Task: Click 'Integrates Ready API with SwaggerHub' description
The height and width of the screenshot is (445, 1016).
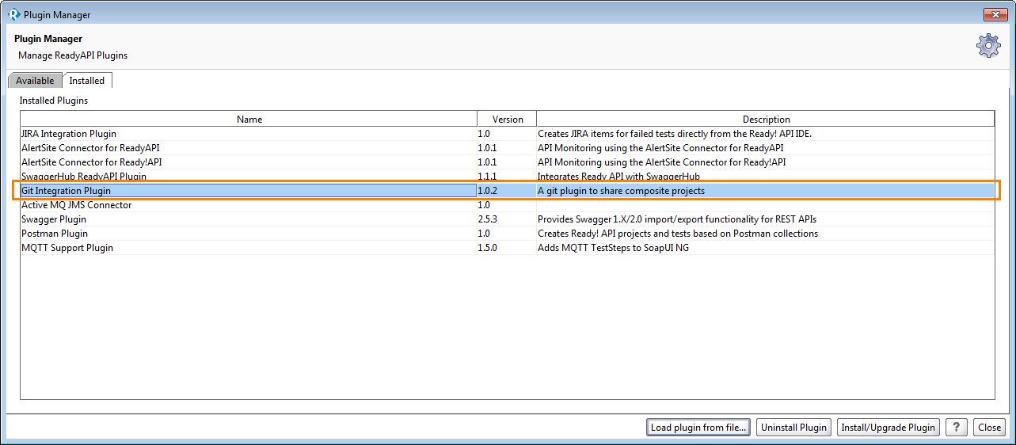Action: 618,176
